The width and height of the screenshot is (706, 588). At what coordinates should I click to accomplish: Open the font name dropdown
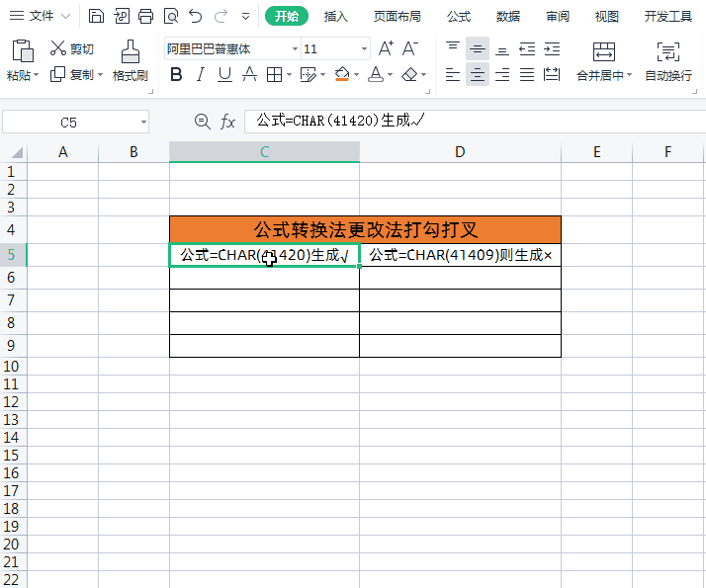point(295,49)
